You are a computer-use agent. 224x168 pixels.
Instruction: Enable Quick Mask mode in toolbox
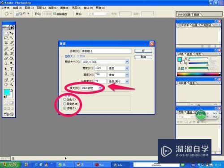tap(11, 103)
